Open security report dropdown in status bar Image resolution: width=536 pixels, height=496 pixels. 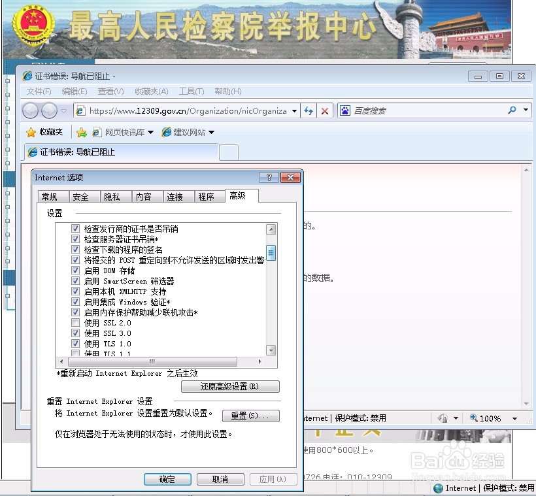[x=456, y=418]
